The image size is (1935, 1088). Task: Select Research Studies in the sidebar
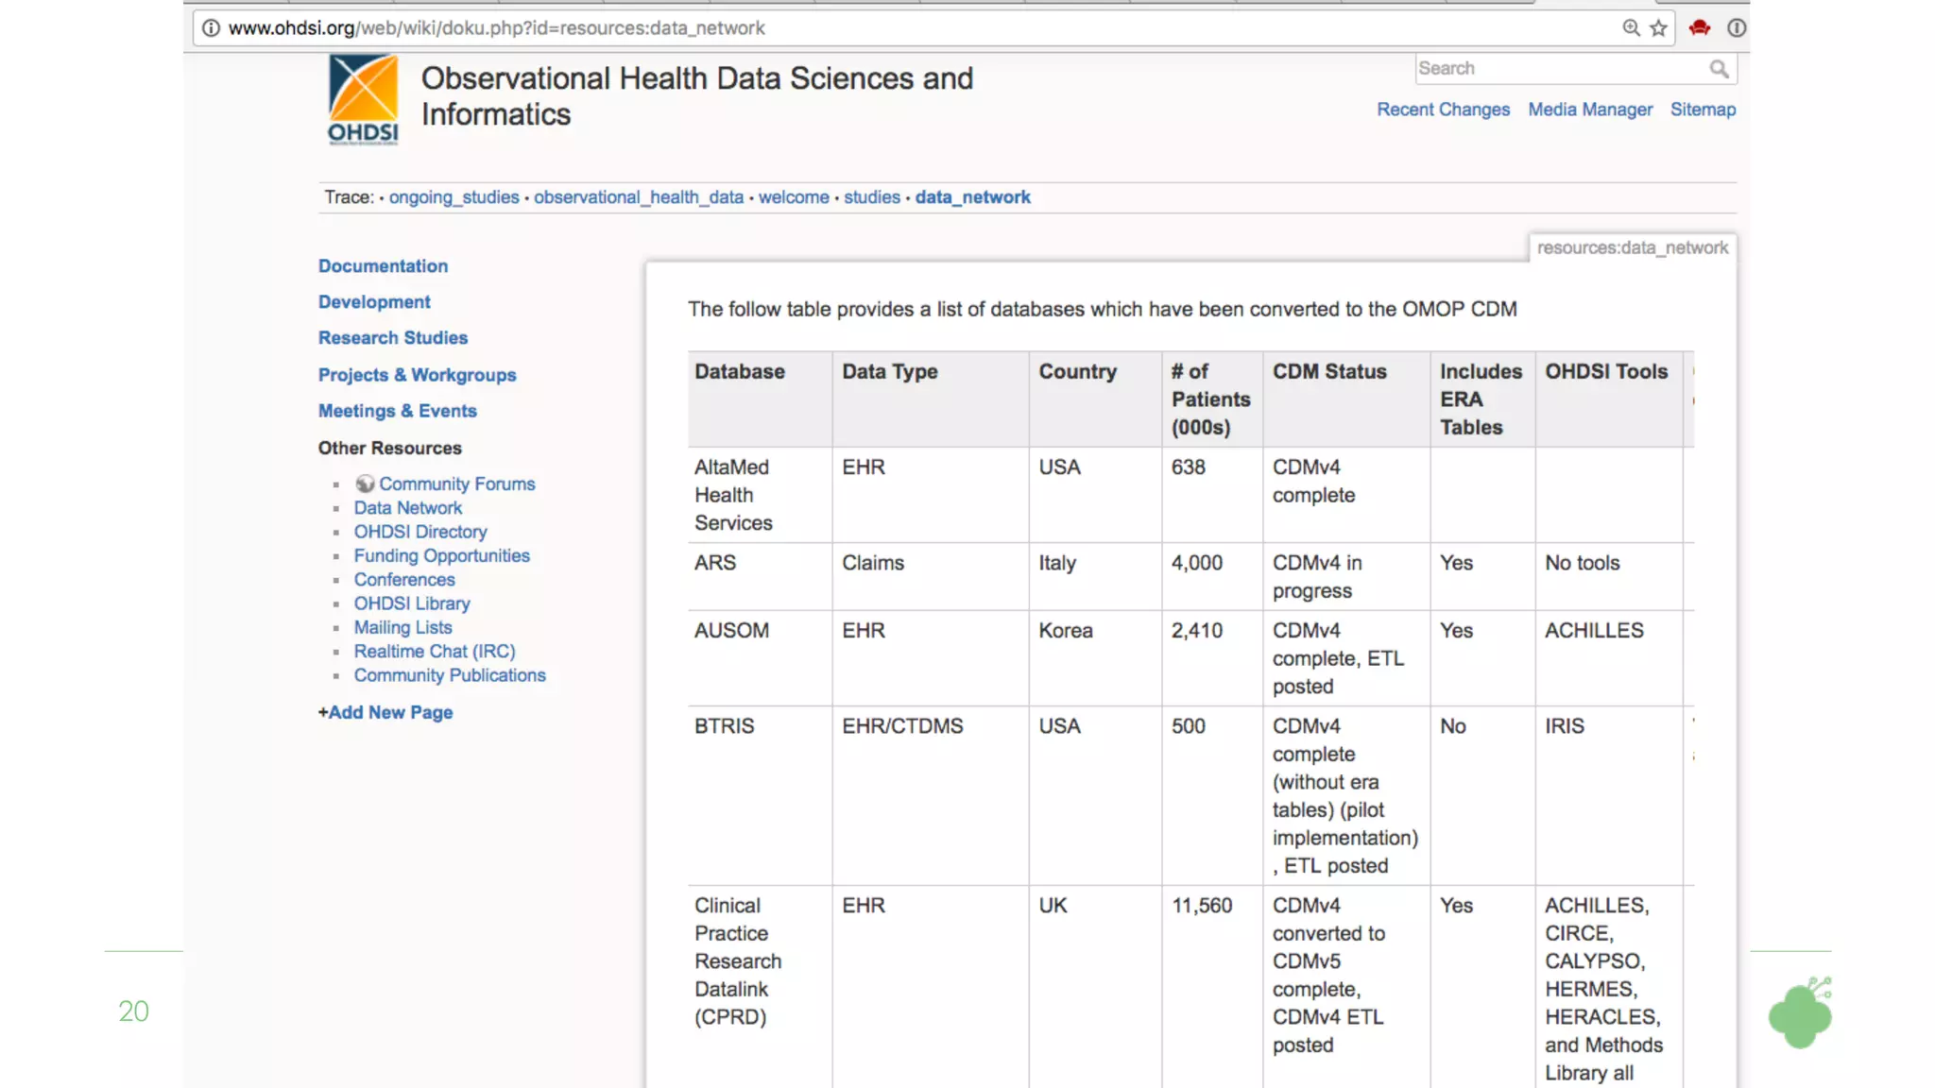point(392,338)
